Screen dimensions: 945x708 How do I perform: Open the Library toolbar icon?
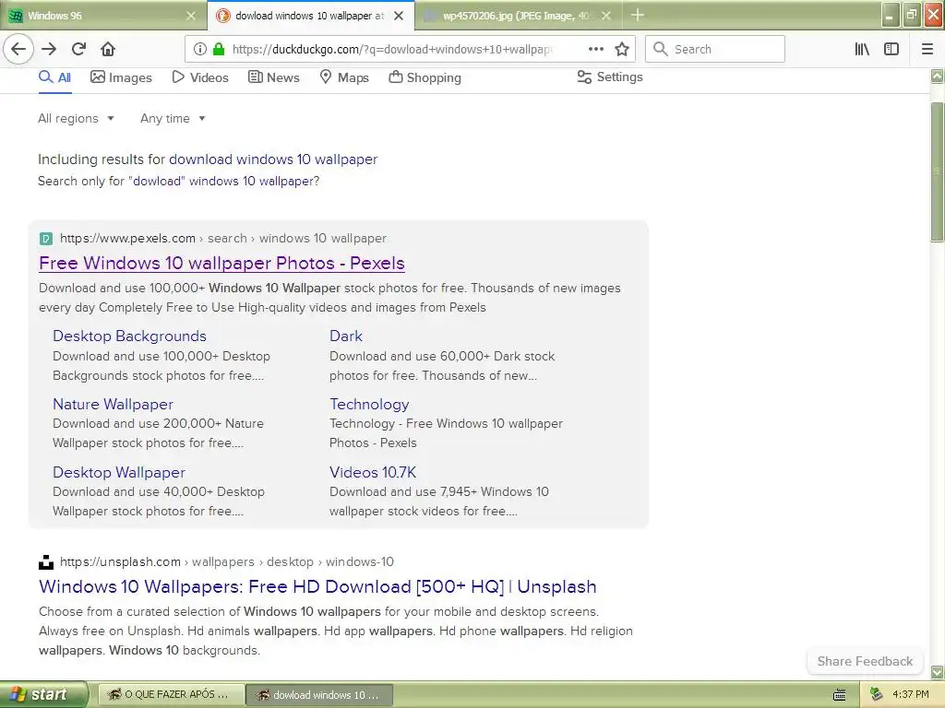pyautogui.click(x=862, y=49)
